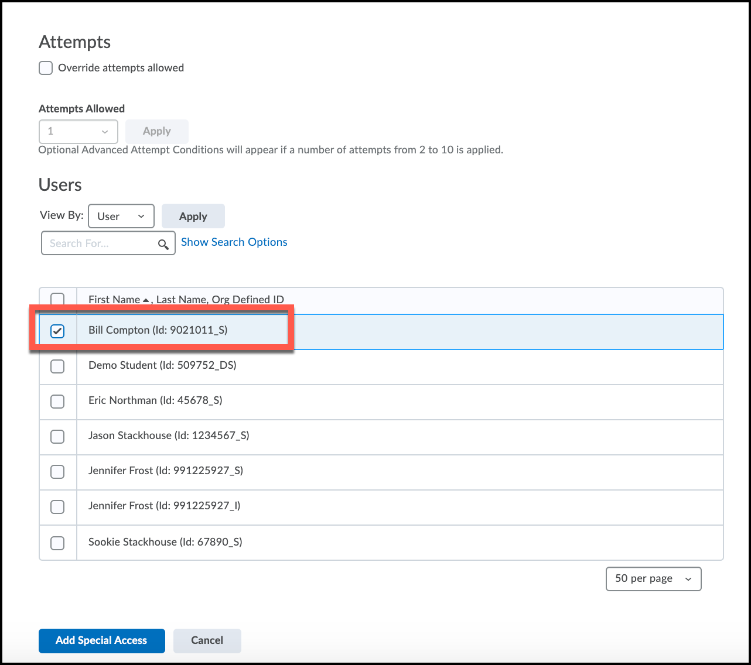Image resolution: width=751 pixels, height=665 pixels.
Task: Click Jennifer Frost (Id: 991225927_I) name
Action: coord(165,506)
